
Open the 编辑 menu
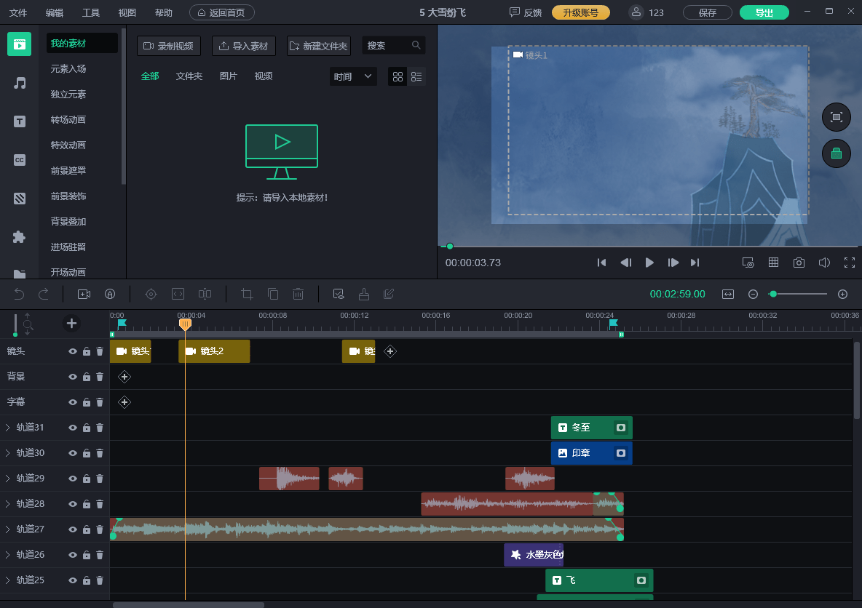(x=54, y=12)
